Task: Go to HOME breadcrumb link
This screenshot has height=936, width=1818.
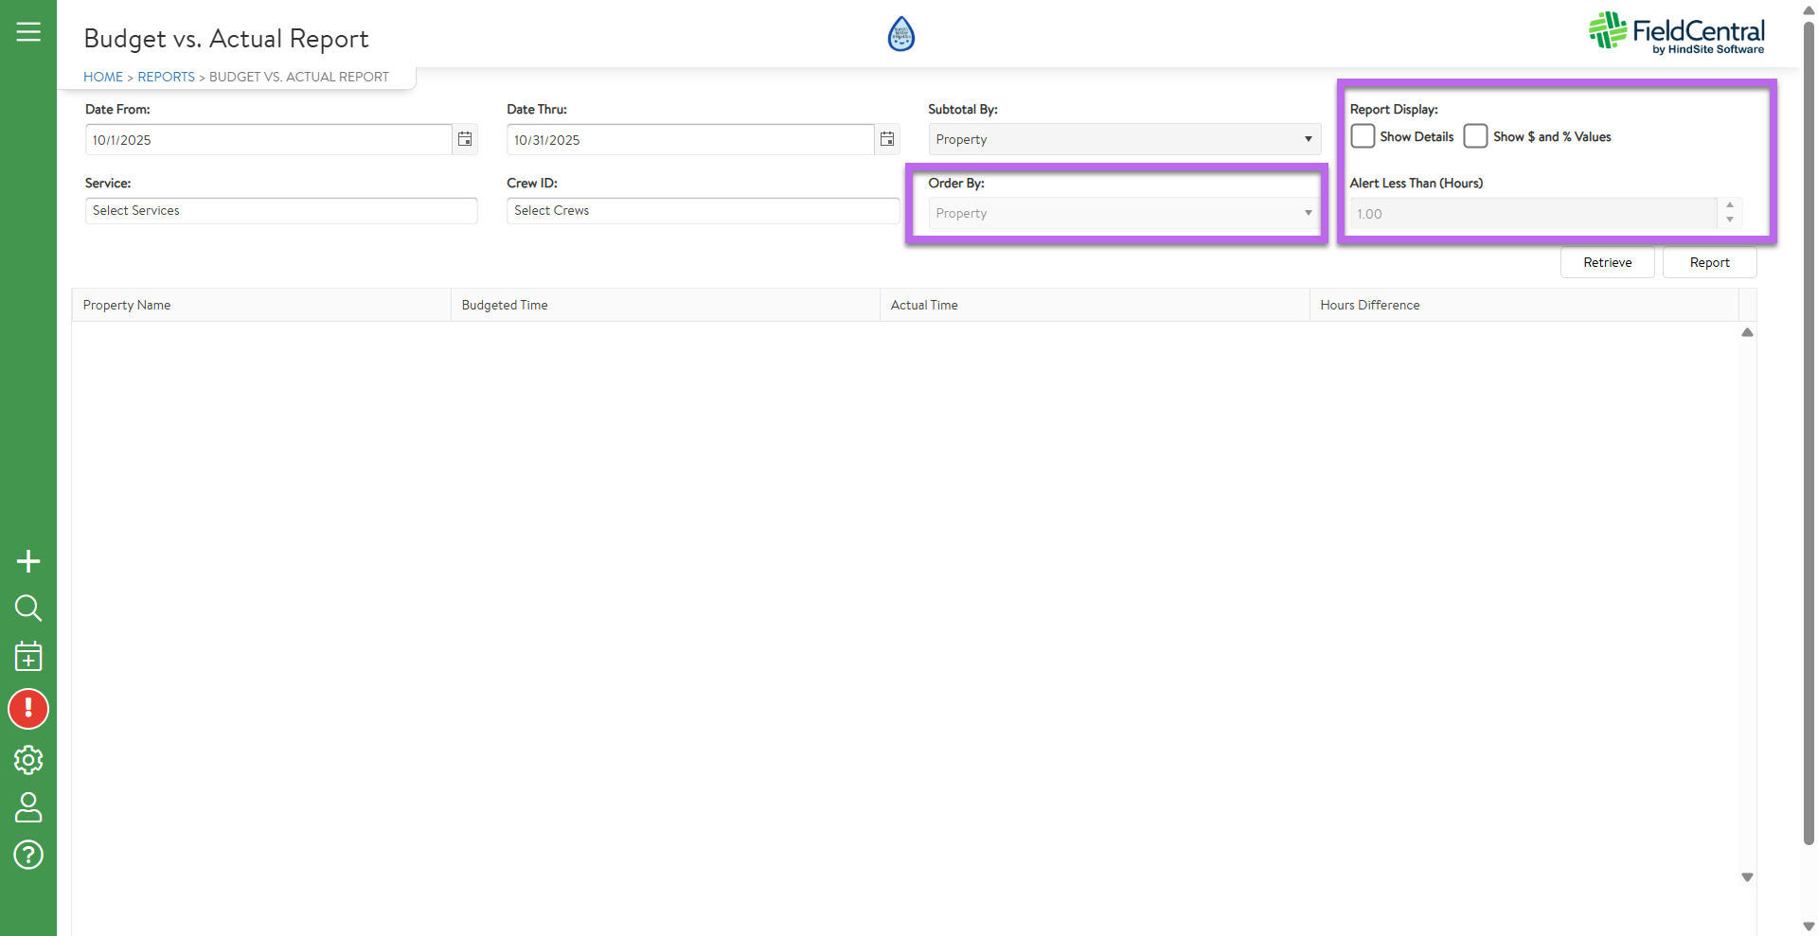Action: (103, 77)
